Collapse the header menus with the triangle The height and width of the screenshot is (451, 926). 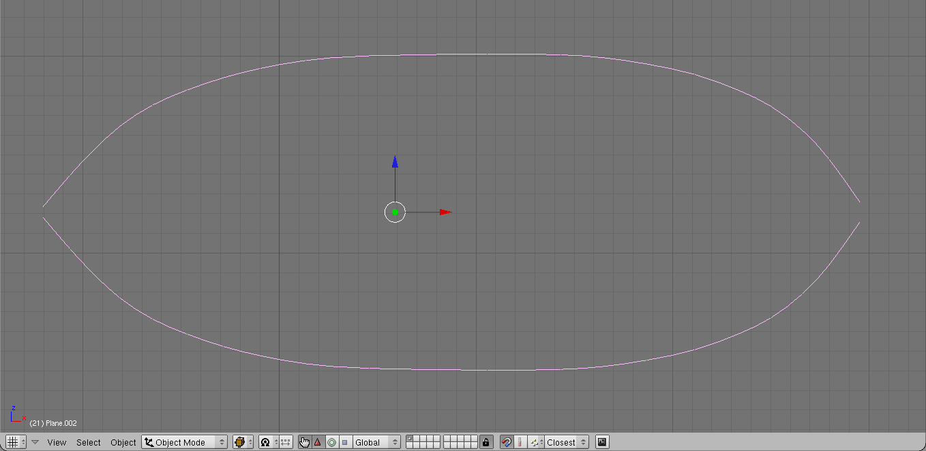pos(35,442)
